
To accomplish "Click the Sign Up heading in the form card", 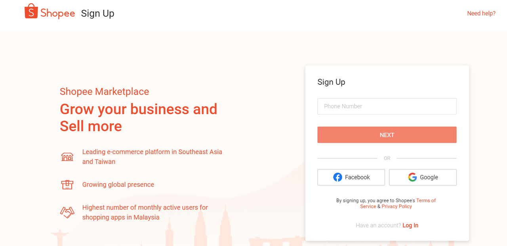I will point(331,82).
